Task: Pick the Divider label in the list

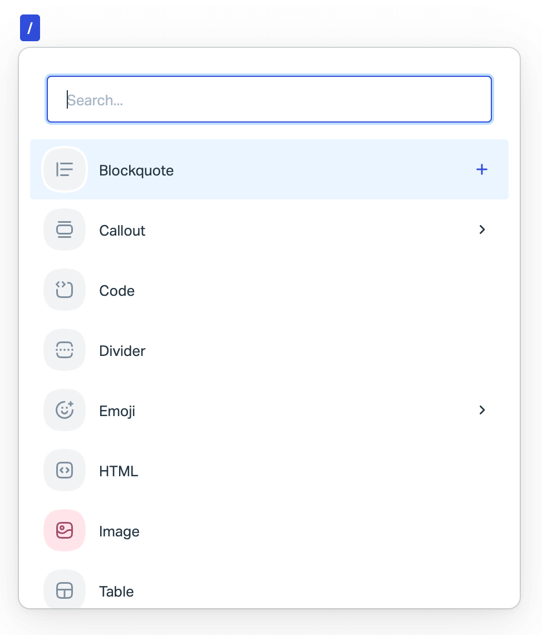Action: [122, 351]
